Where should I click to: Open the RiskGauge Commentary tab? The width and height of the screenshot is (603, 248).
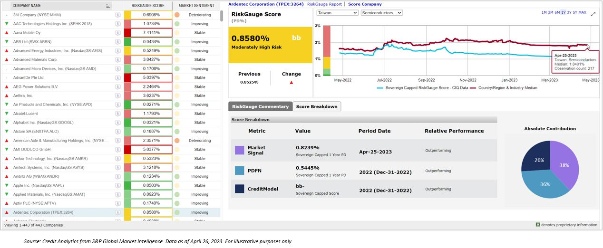click(260, 106)
